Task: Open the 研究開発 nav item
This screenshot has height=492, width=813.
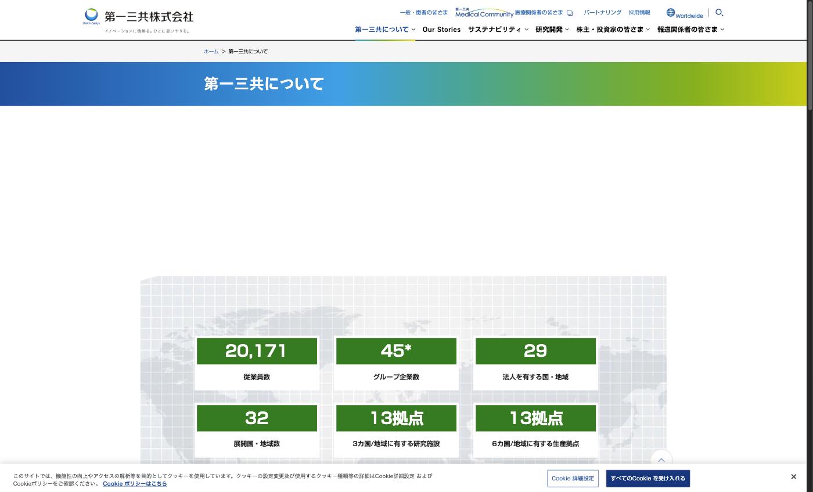Action: (x=549, y=30)
